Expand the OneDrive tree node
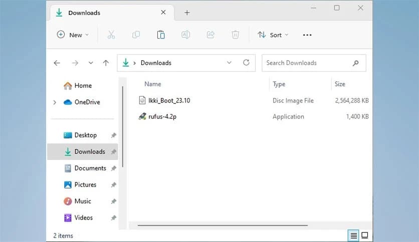 point(55,102)
